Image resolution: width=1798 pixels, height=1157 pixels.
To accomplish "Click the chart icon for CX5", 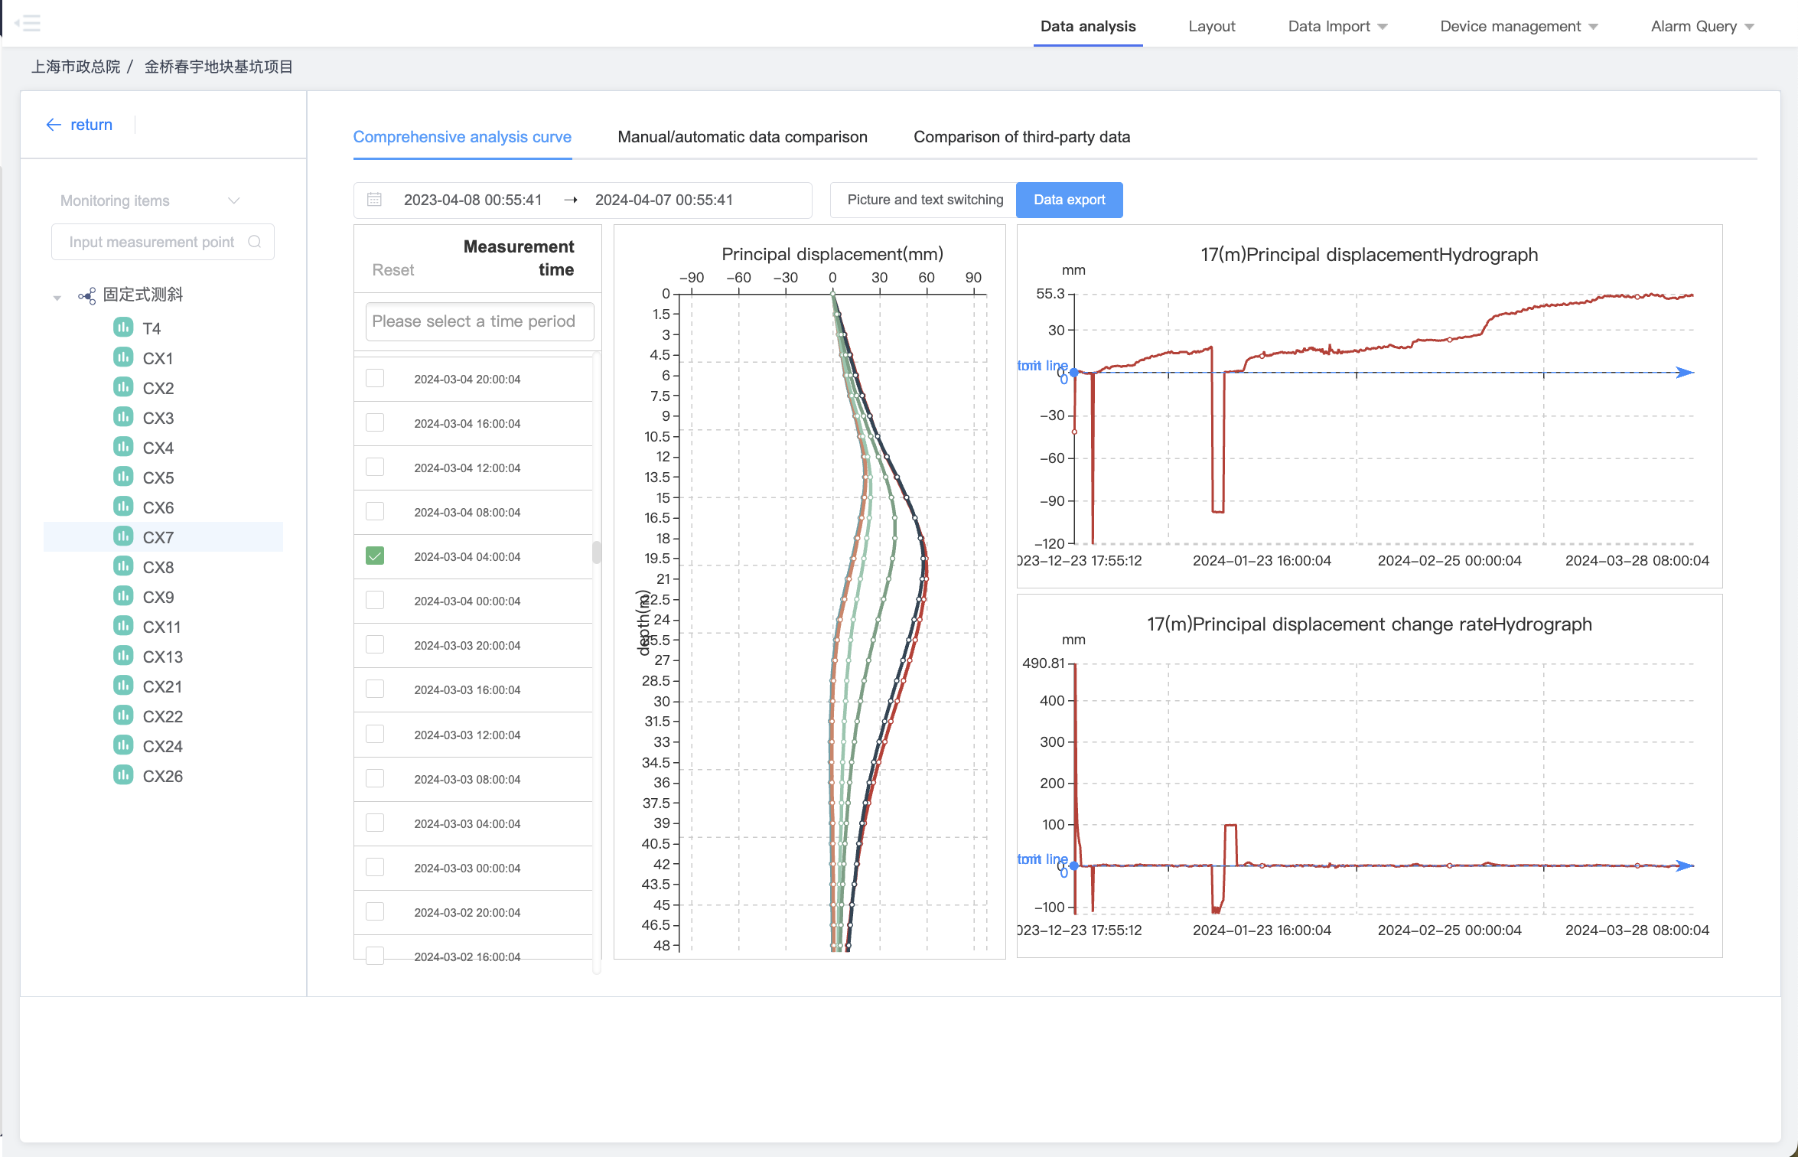I will click(x=123, y=477).
